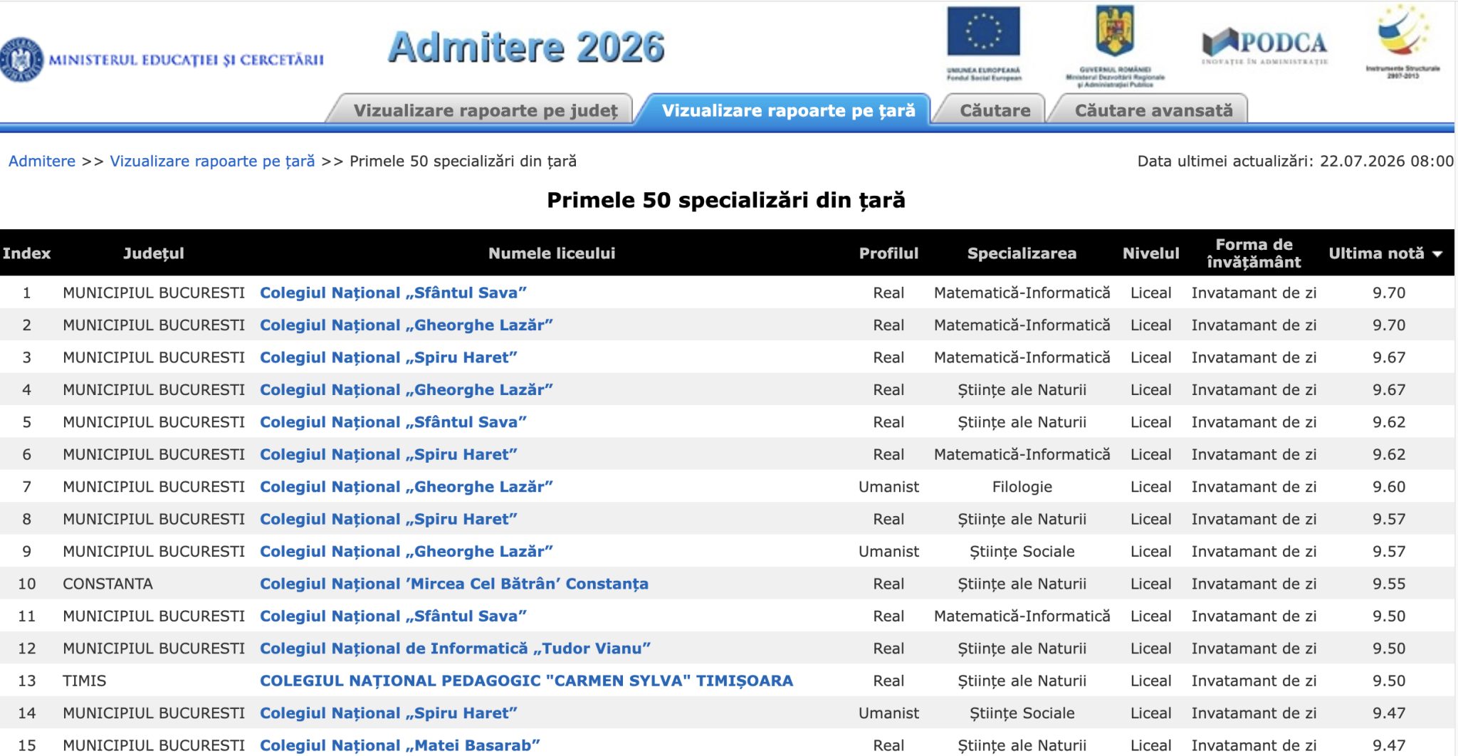1458x756 pixels.
Task: Open Colegiul Național Pedagogic Carmen Sylva Timișoara
Action: pyautogui.click(x=526, y=681)
